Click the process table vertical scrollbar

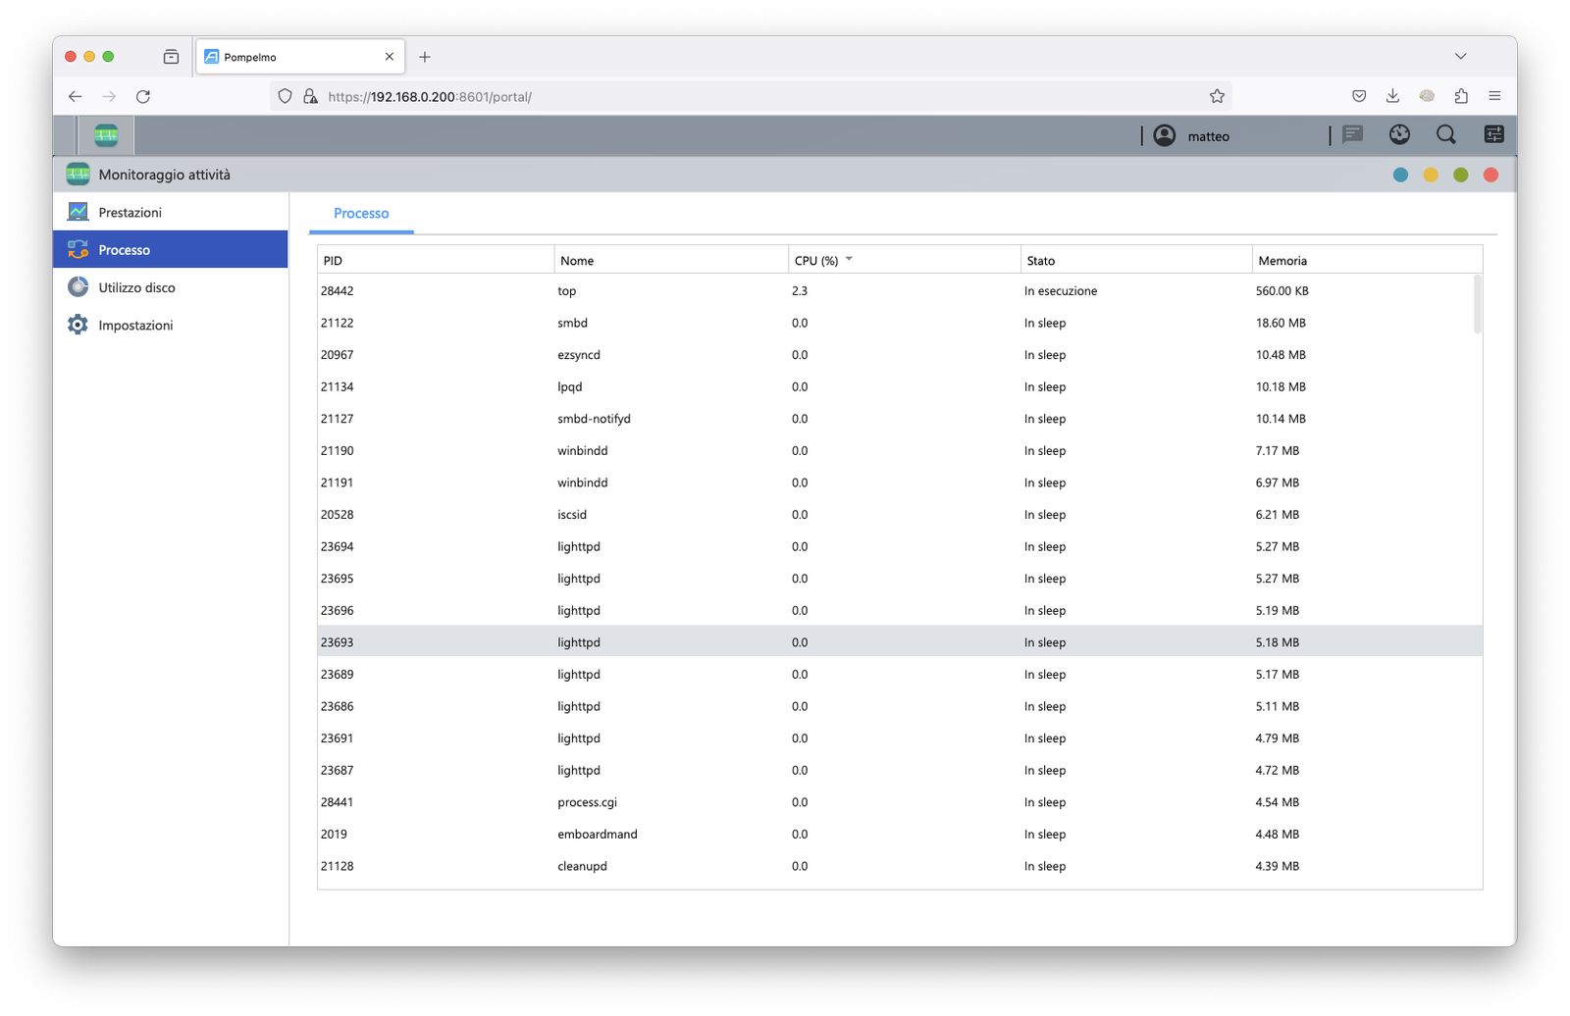[1478, 304]
